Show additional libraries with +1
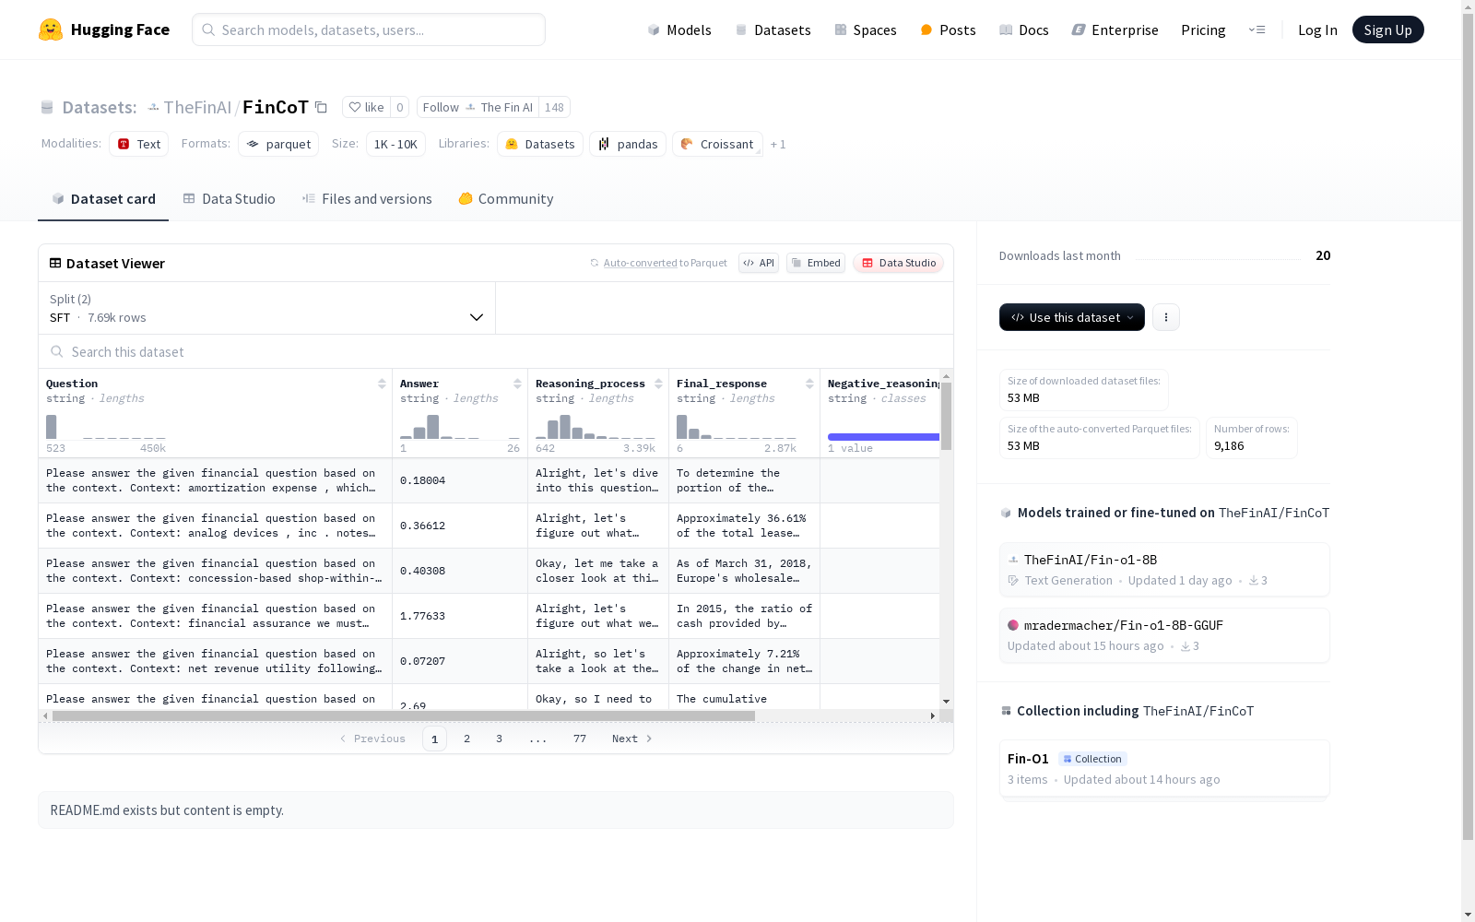The image size is (1475, 922). click(x=778, y=144)
